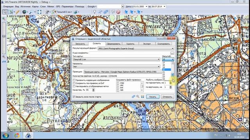The height and width of the screenshot is (140, 250).
Task: Click the add polygon icon
Action: (106, 12)
